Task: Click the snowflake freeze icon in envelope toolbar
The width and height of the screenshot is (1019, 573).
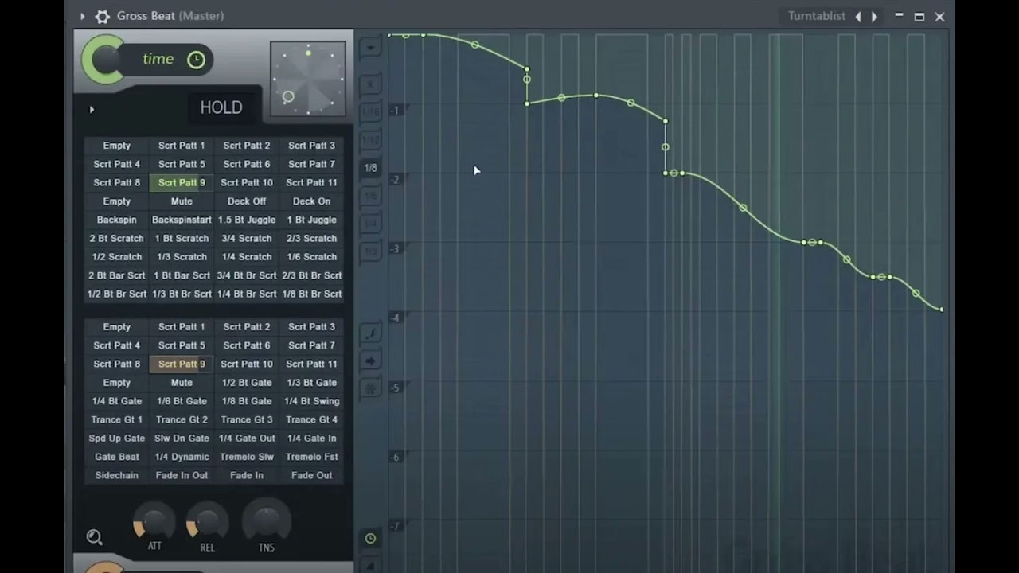Action: pyautogui.click(x=370, y=389)
